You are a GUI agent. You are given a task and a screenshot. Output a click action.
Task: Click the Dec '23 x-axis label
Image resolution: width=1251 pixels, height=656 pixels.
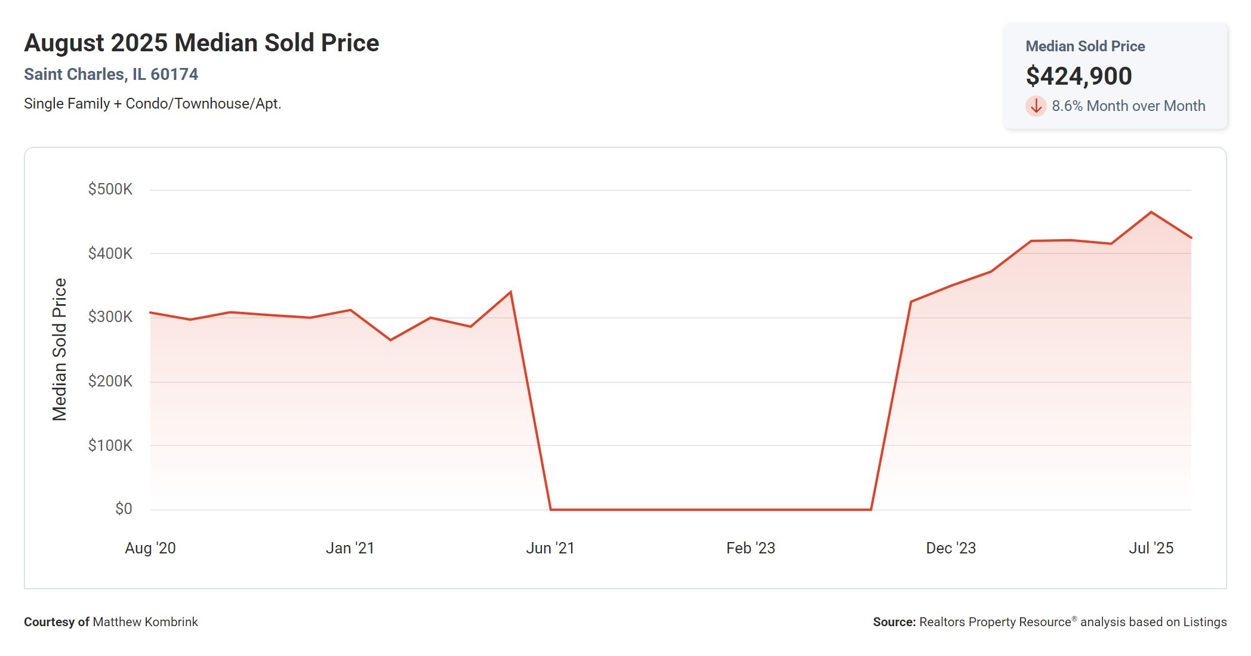950,548
